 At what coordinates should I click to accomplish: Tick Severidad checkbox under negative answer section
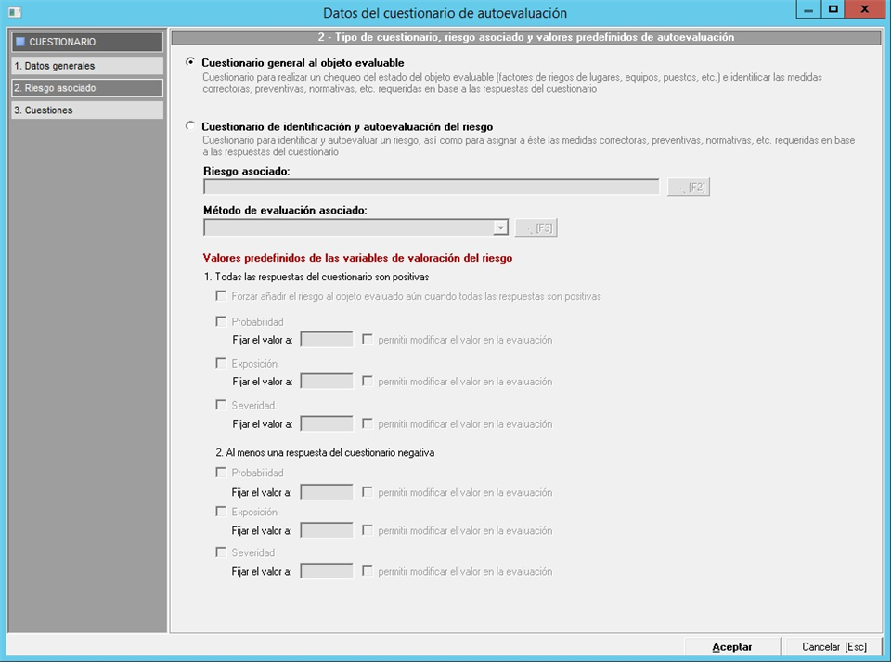221,552
